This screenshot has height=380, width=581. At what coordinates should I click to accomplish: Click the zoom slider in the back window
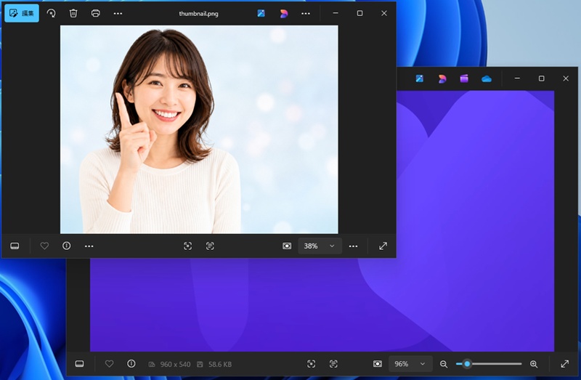point(489,364)
